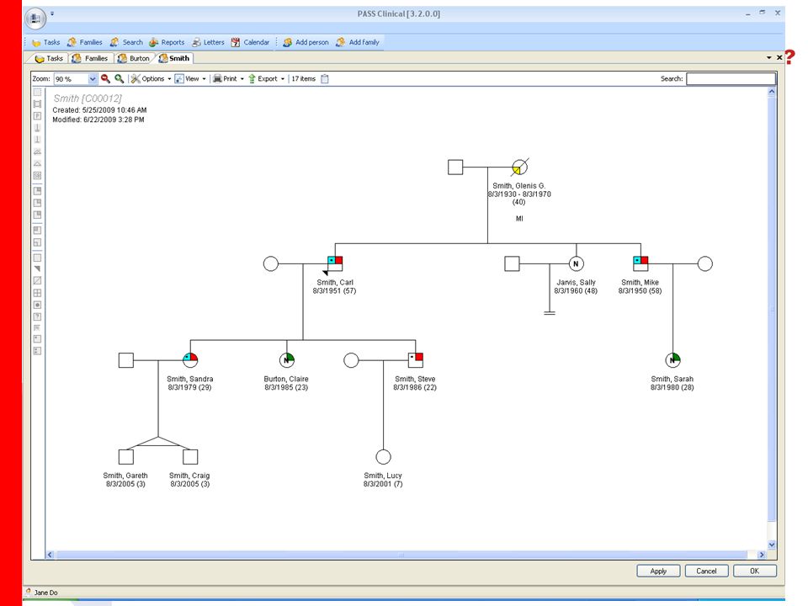Click the Tasks icon in the main toolbar

coord(36,43)
